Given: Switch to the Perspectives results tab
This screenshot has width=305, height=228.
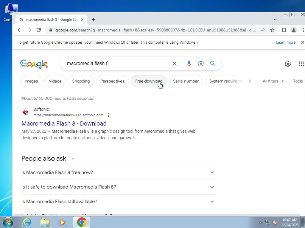Looking at the screenshot, I should tap(112, 81).
